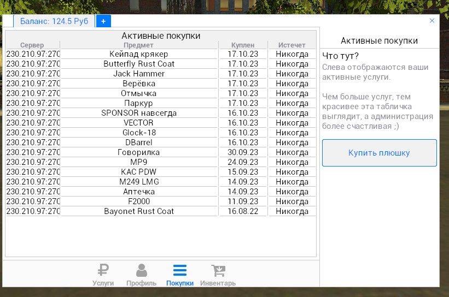449x297 pixels.
Task: Select the Баланс 124.5 Руб tab
Action: click(54, 21)
